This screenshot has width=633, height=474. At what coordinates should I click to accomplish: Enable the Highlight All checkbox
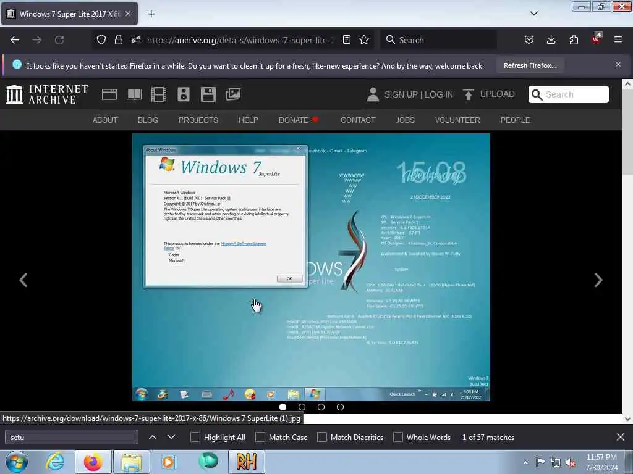click(x=195, y=437)
